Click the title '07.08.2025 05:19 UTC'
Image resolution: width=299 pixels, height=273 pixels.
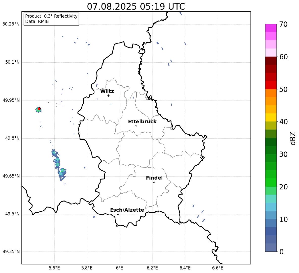click(x=136, y=7)
